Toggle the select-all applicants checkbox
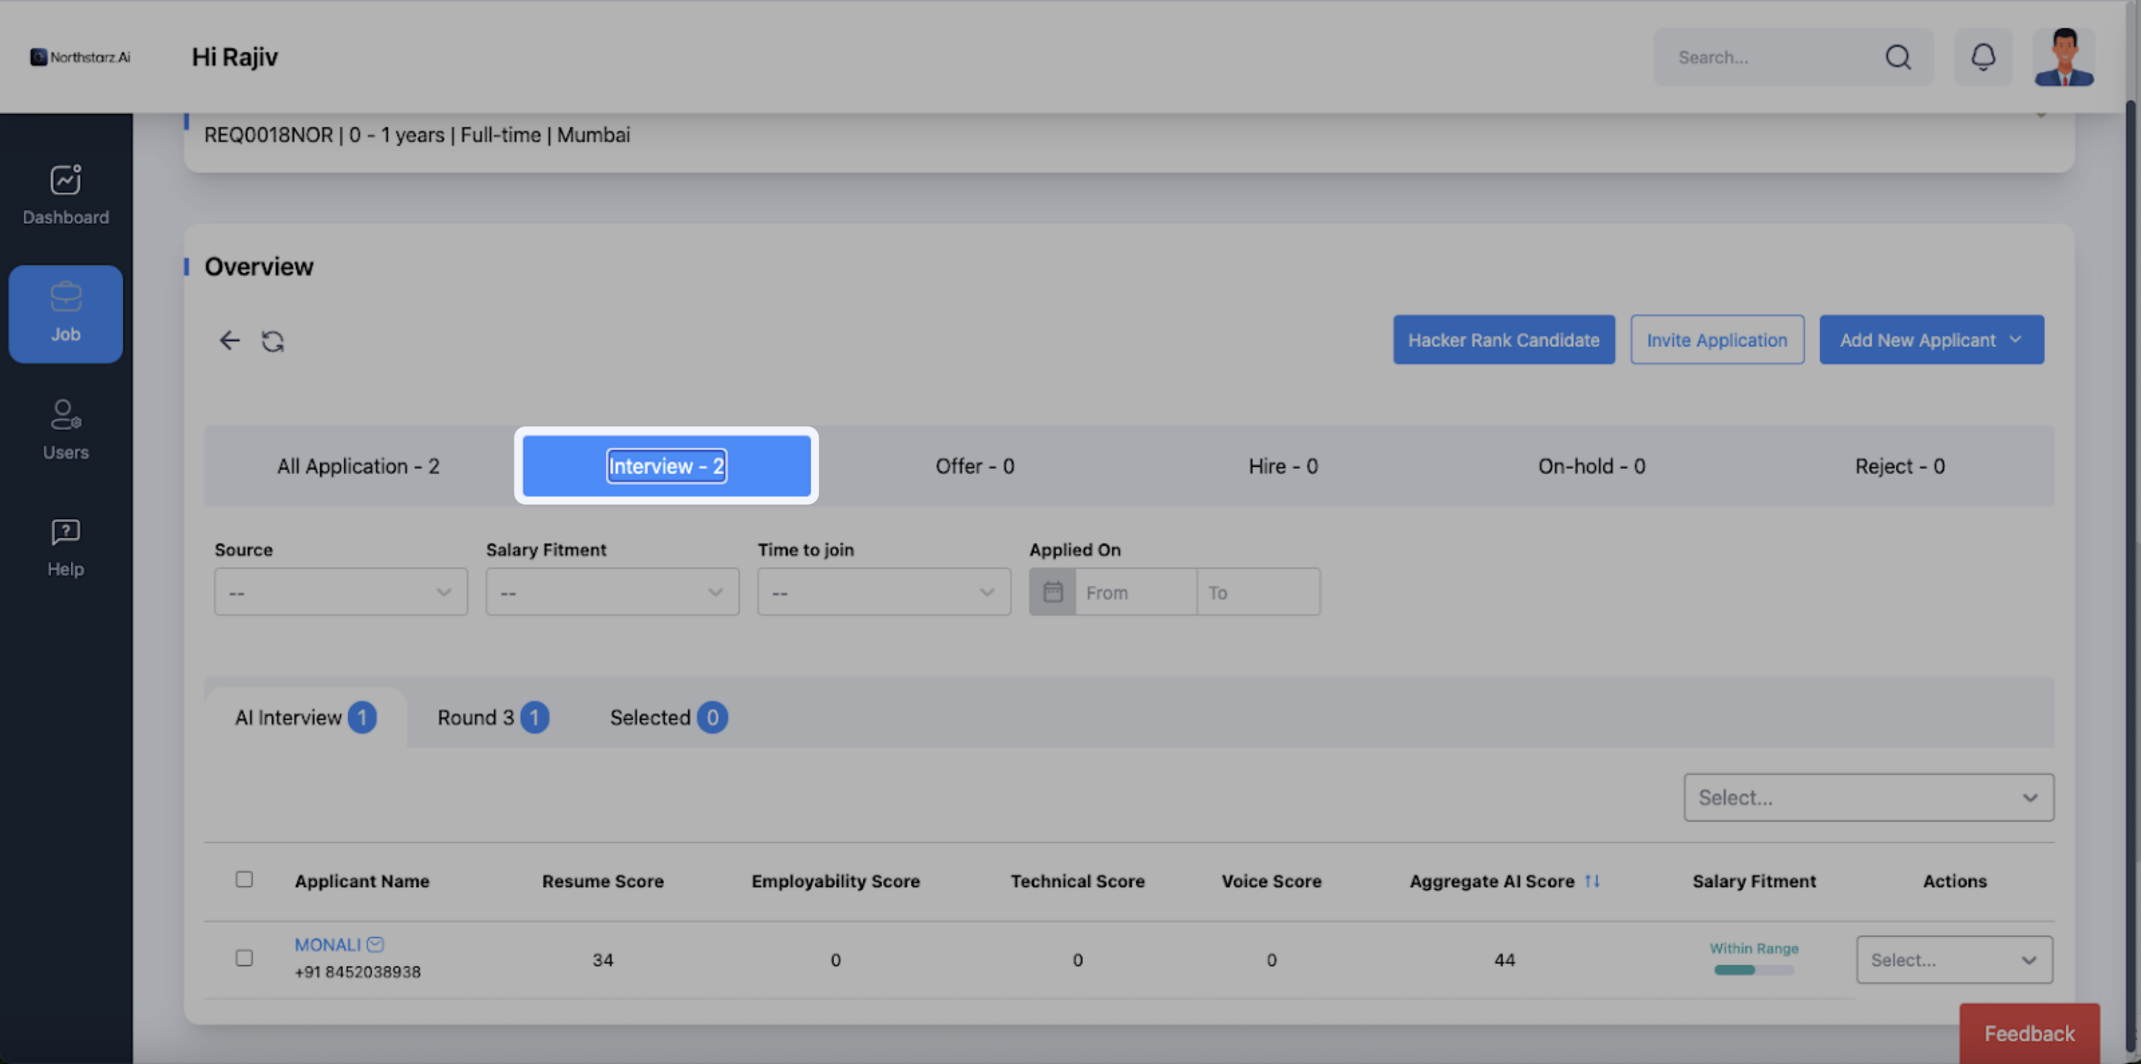Image resolution: width=2141 pixels, height=1064 pixels. 244,879
